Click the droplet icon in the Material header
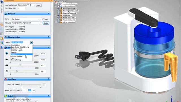The width and height of the screenshot is (181, 102). click(x=6, y=14)
